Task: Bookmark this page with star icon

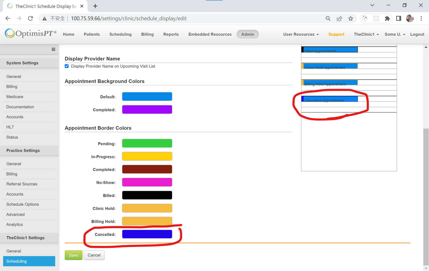Action: tap(351, 19)
